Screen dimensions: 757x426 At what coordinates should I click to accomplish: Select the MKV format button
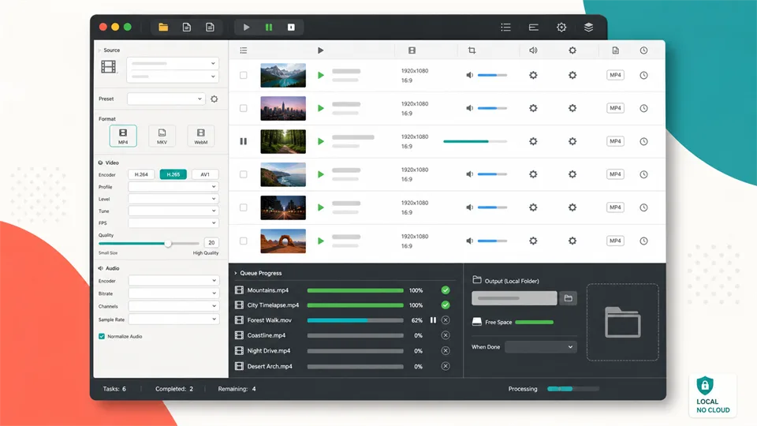[162, 136]
